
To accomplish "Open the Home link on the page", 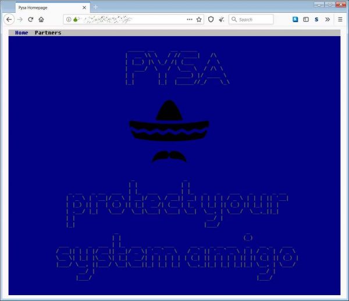I will pyautogui.click(x=22, y=33).
